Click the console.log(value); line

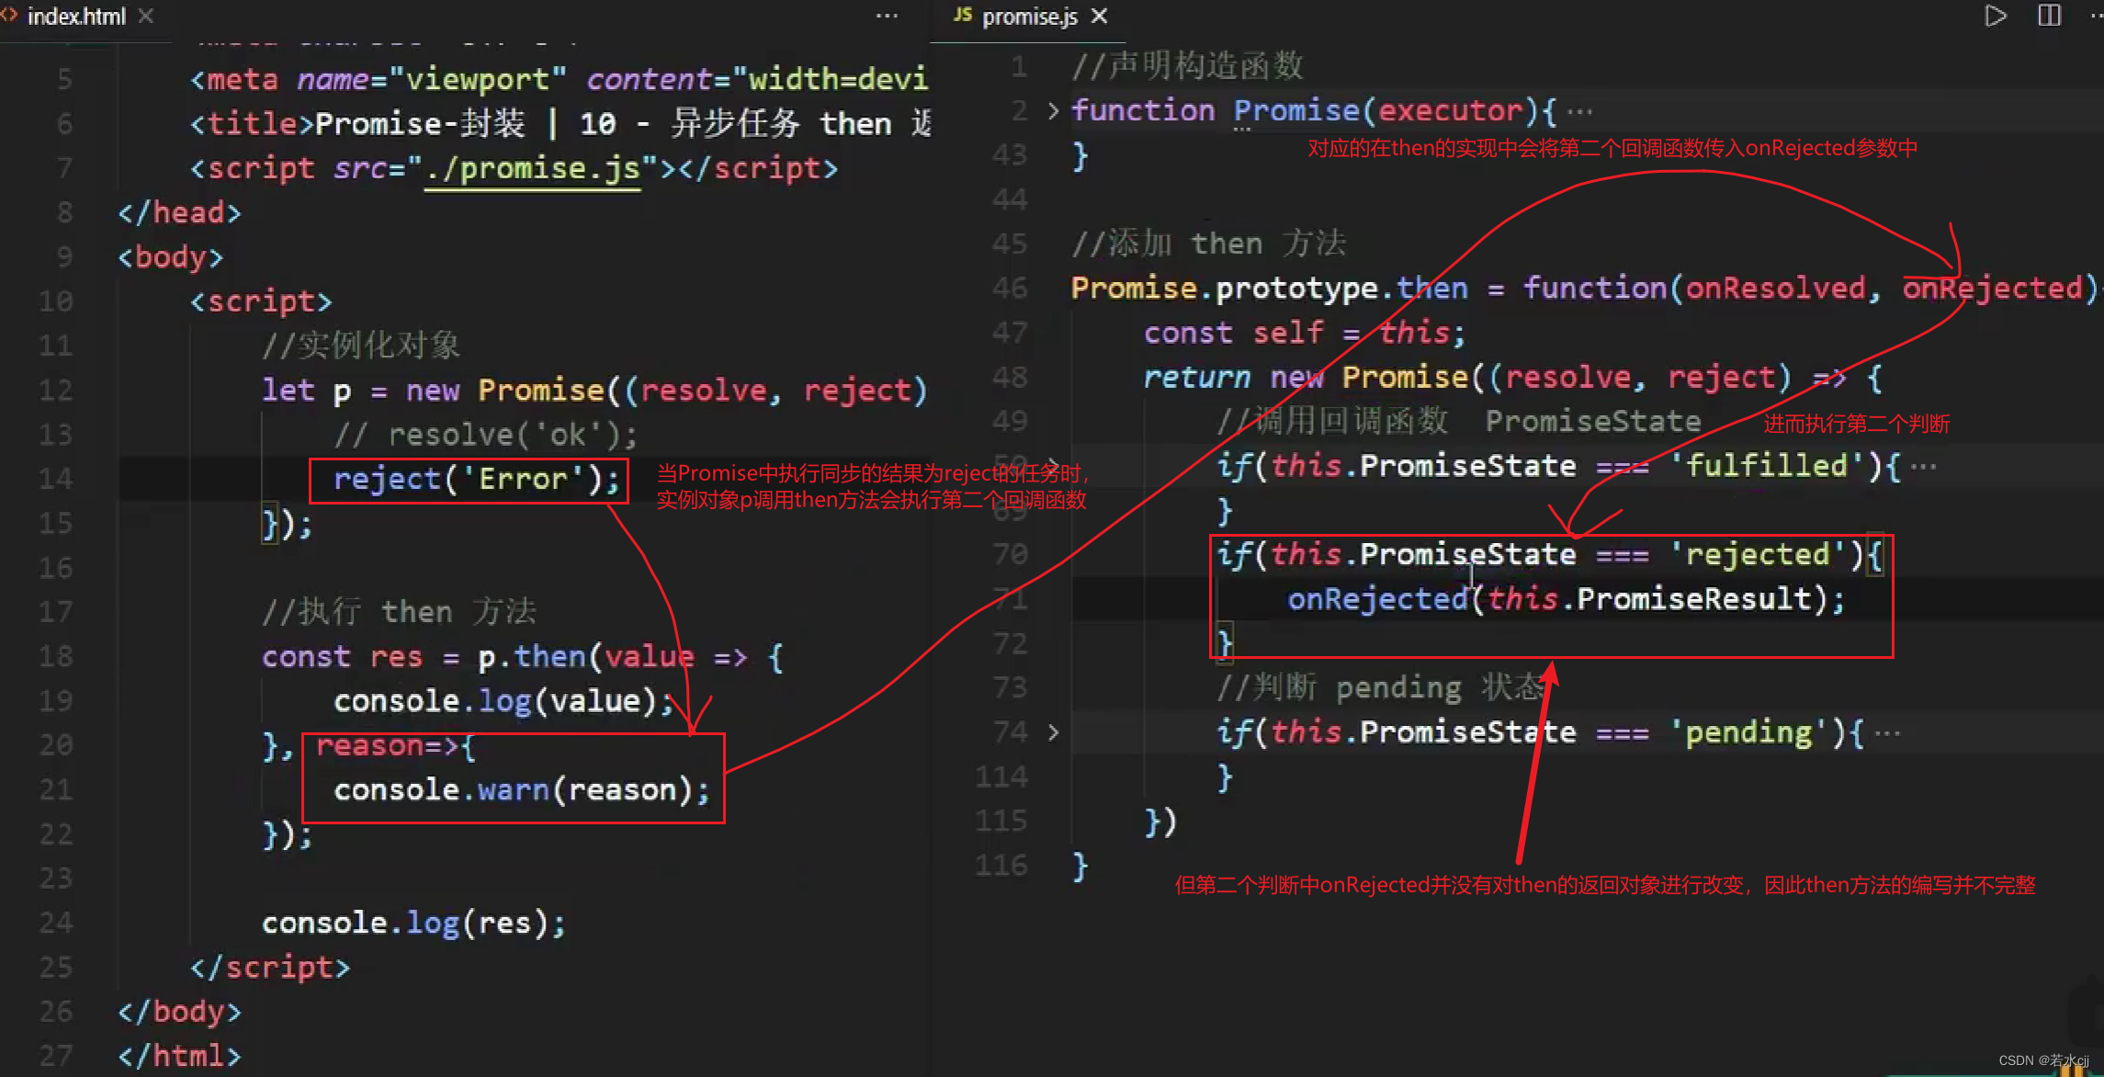[x=503, y=702]
